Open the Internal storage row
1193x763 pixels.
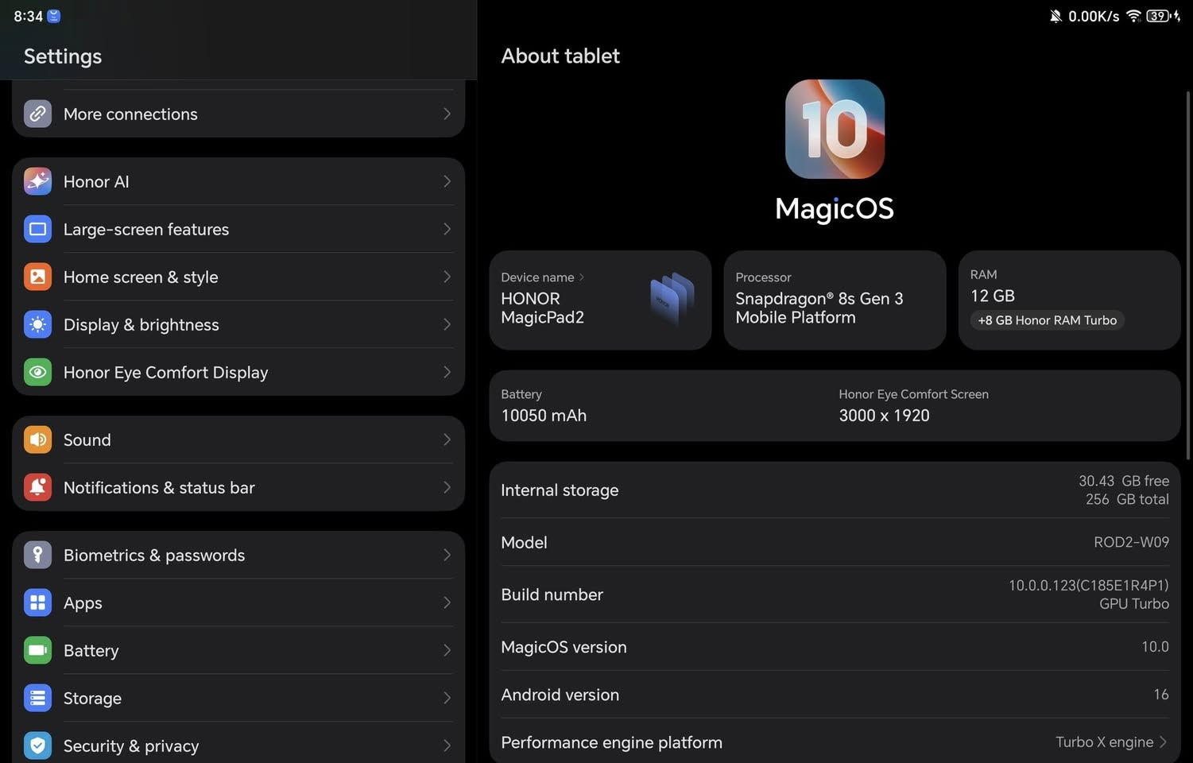[x=835, y=490]
